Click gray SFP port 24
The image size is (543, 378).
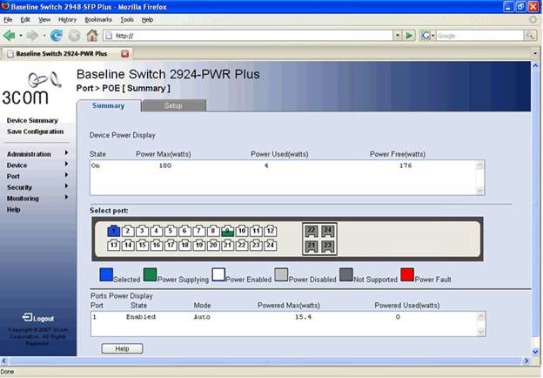pos(327,231)
